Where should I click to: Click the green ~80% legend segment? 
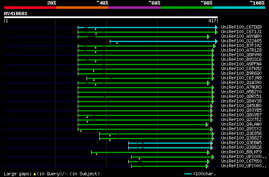(187, 8)
